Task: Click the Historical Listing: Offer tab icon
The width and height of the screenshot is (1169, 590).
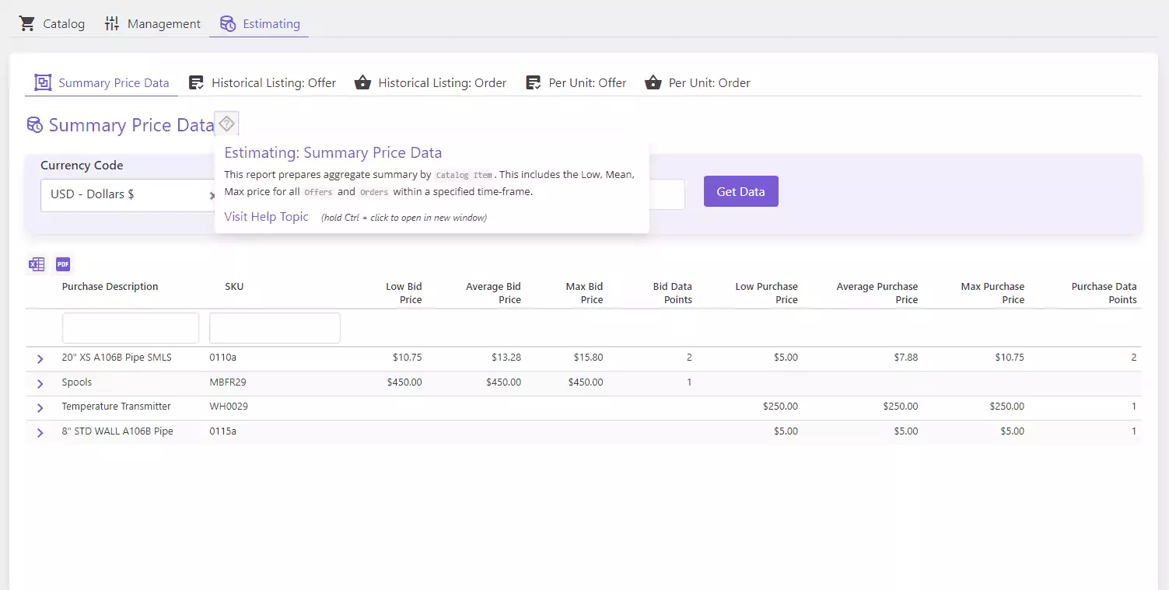Action: tap(196, 82)
